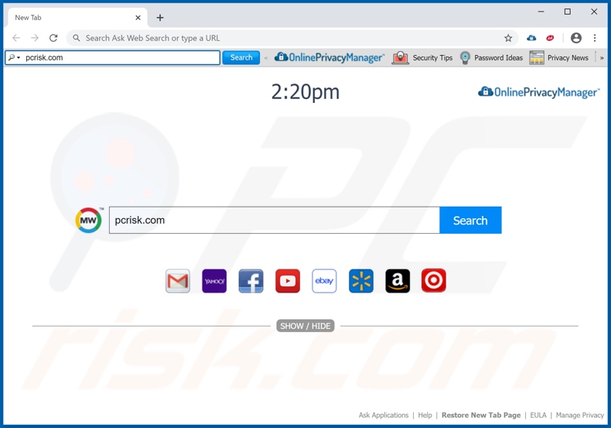The height and width of the screenshot is (428, 611).
Task: Select the New Tab browser tab
Action: click(x=77, y=18)
